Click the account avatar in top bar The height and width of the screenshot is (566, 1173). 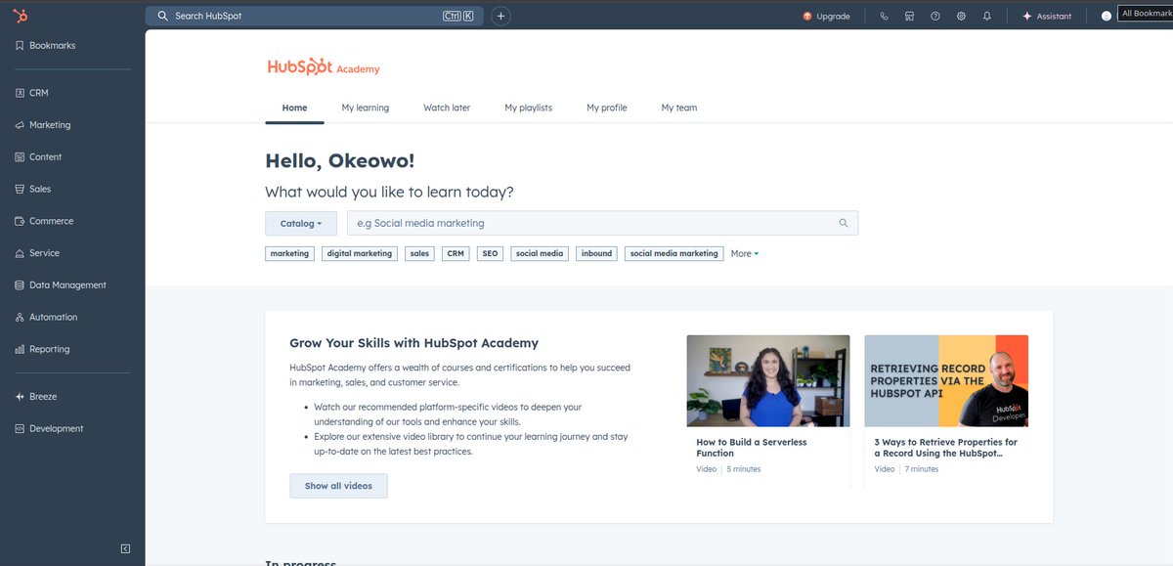(1107, 16)
